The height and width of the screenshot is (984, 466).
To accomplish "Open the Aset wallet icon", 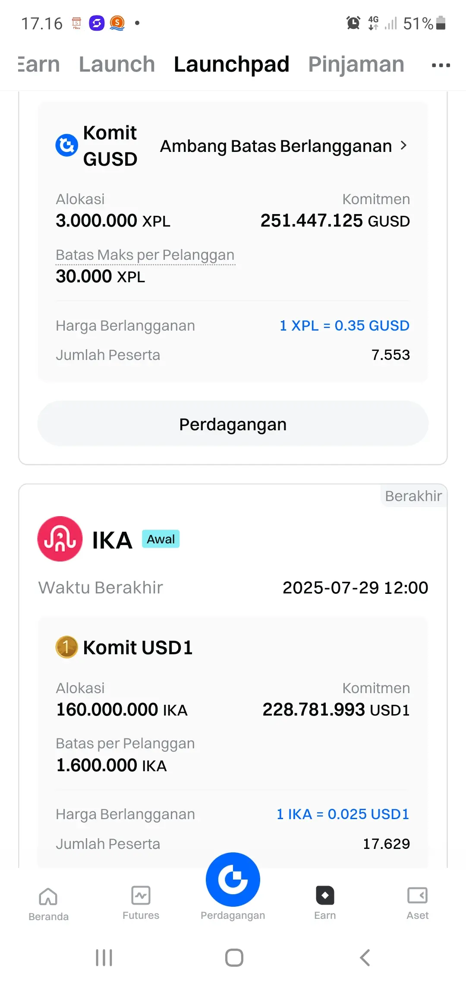I will pos(417,895).
